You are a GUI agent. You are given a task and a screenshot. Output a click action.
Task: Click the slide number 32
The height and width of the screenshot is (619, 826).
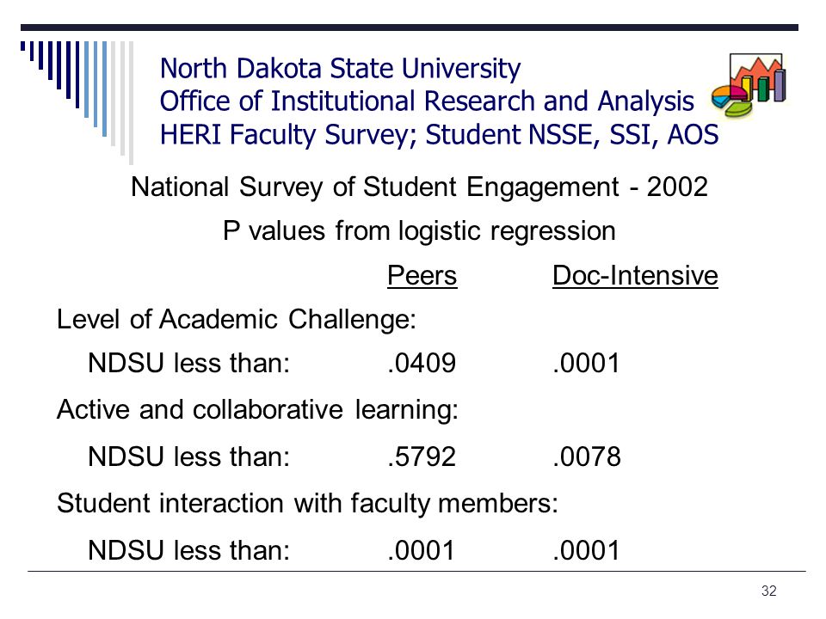768,591
